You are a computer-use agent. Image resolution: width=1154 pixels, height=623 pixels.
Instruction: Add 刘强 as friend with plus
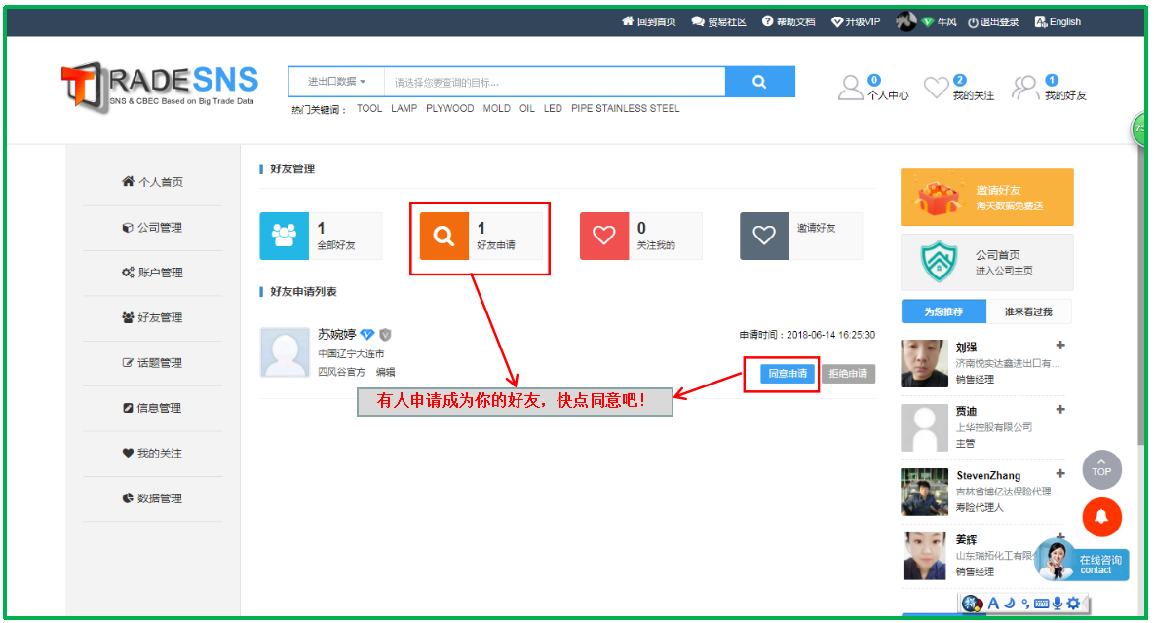pyautogui.click(x=1060, y=346)
